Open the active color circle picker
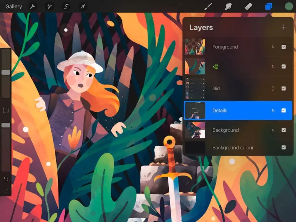 (289, 6)
